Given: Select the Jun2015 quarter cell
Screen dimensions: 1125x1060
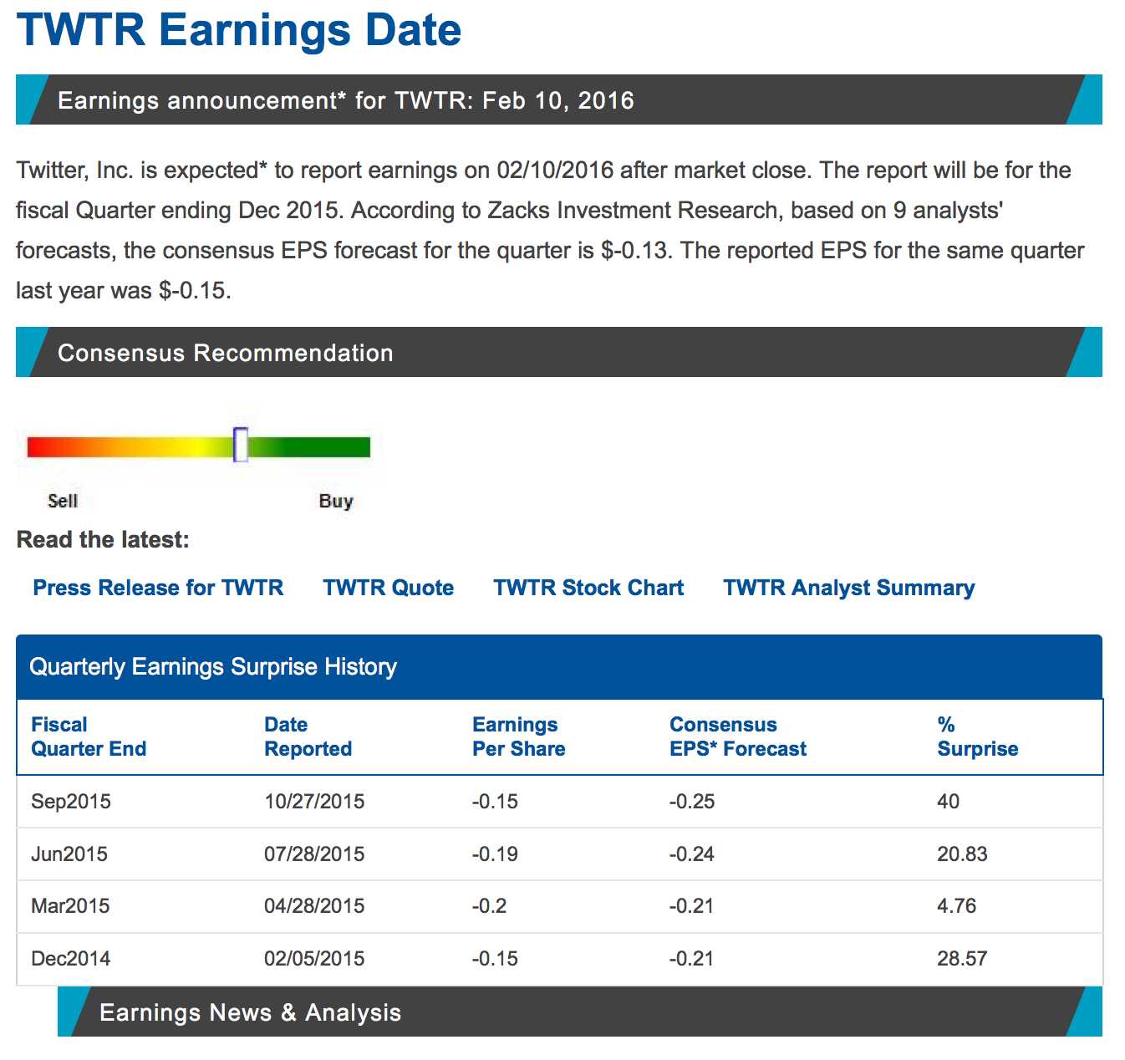Looking at the screenshot, I should tap(69, 854).
